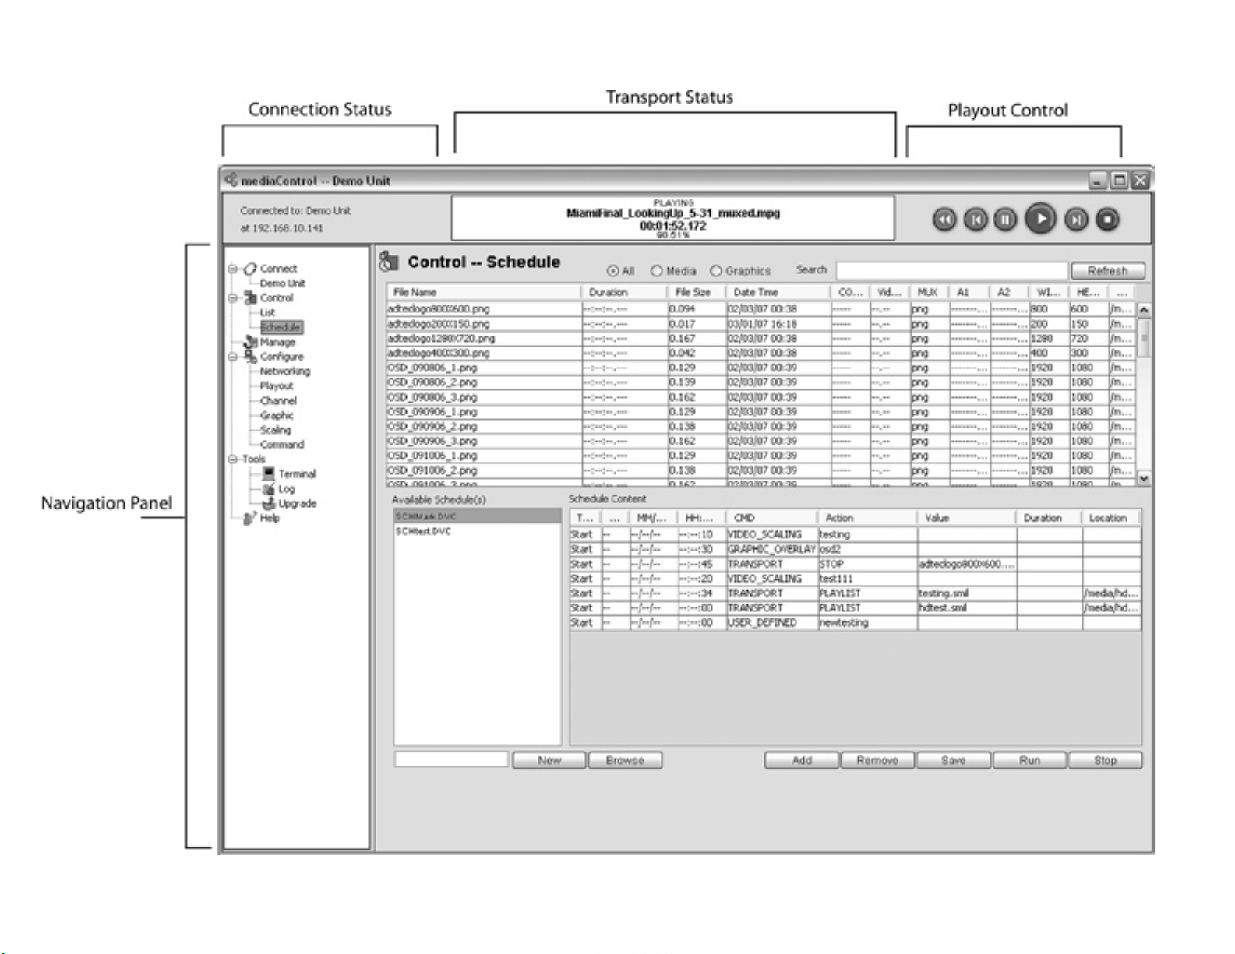Open the Networking configuration item
1235x954 pixels.
(285, 371)
